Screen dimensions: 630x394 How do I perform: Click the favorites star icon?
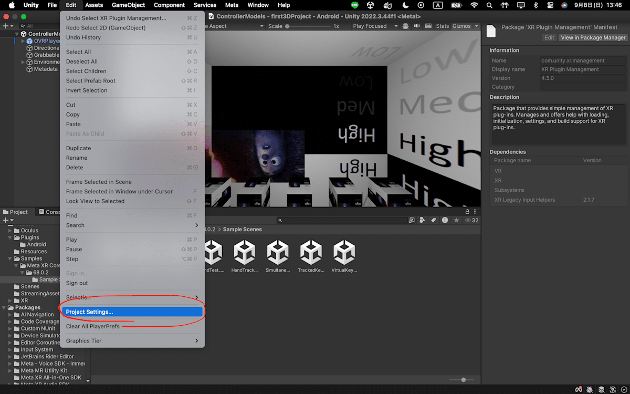pos(457,221)
